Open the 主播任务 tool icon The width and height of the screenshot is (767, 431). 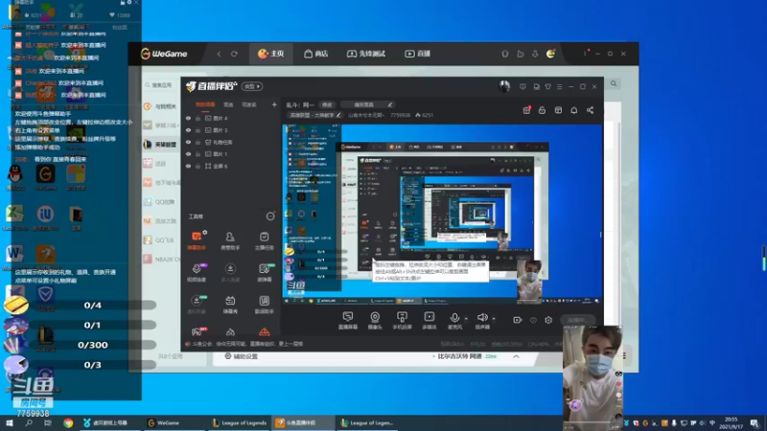pos(265,240)
